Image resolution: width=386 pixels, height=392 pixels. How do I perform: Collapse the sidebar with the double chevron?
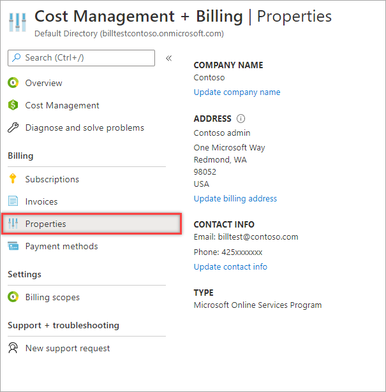(169, 58)
